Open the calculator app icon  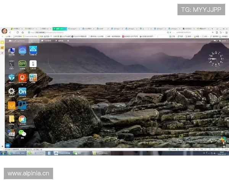click(x=33, y=77)
